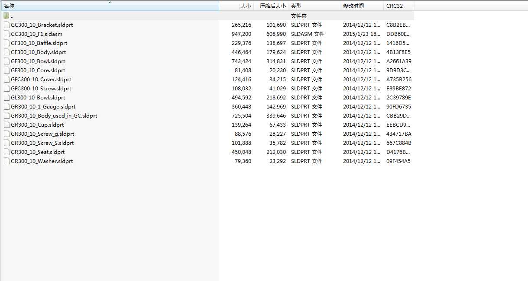Click compressed size 20,230
528x281 pixels.
coord(278,70)
